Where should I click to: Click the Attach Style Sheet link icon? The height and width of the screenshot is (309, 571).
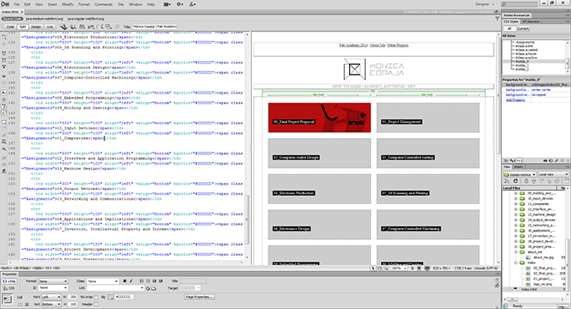[545, 161]
